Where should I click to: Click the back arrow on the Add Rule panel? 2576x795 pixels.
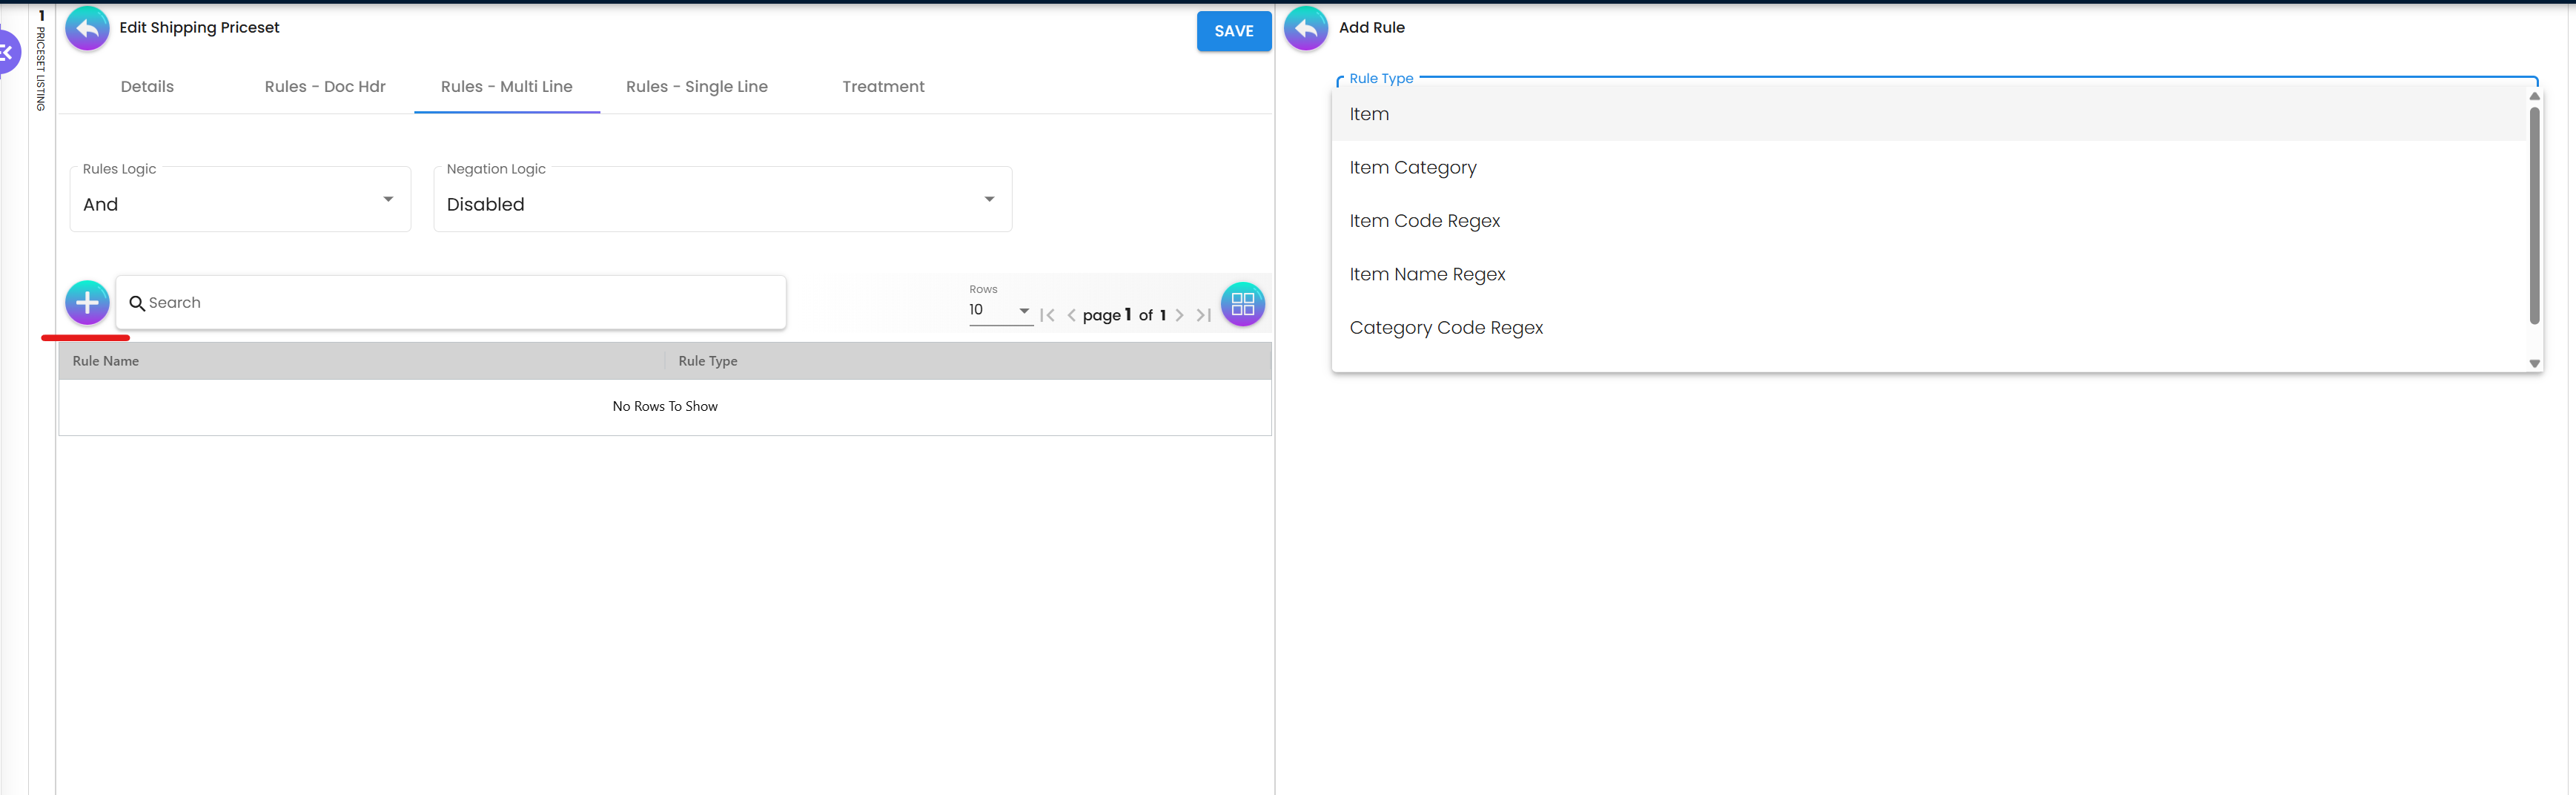[x=1305, y=28]
